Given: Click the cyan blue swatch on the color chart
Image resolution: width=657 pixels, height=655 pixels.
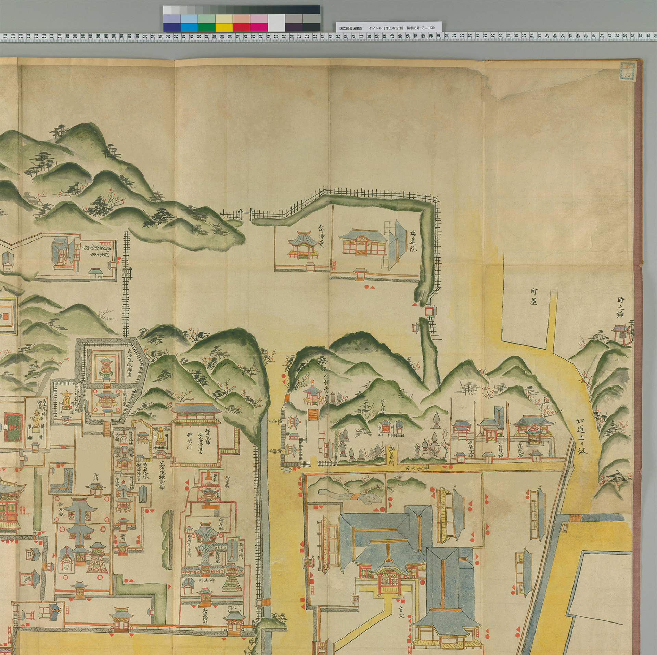Looking at the screenshot, I should tap(189, 27).
